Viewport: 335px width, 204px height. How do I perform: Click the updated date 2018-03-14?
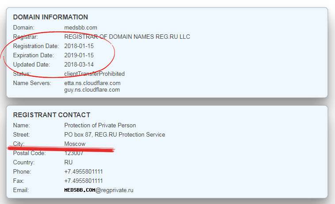(79, 64)
